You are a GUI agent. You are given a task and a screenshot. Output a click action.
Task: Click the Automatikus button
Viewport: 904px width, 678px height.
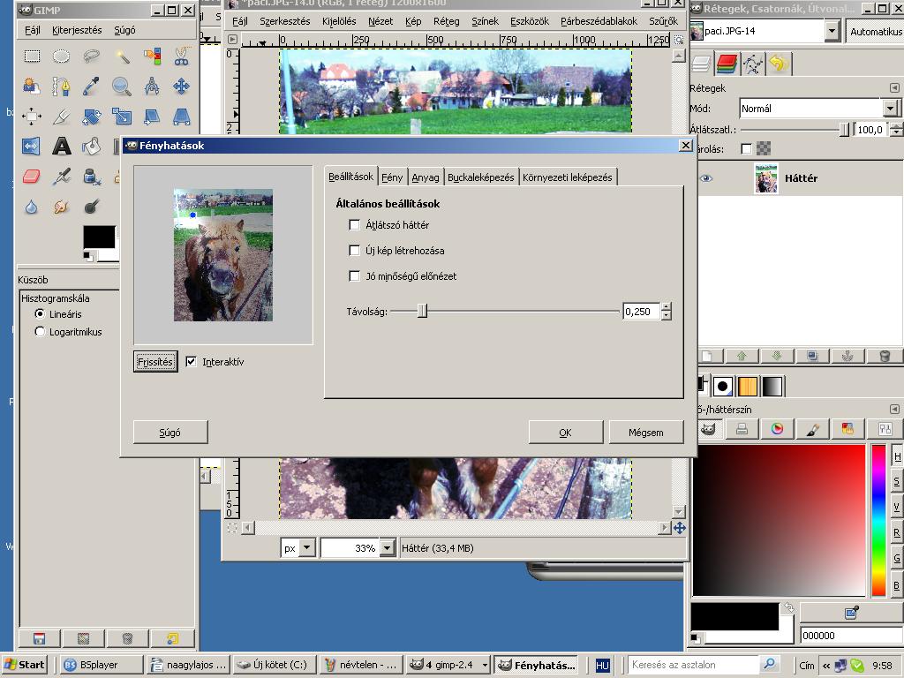876,31
